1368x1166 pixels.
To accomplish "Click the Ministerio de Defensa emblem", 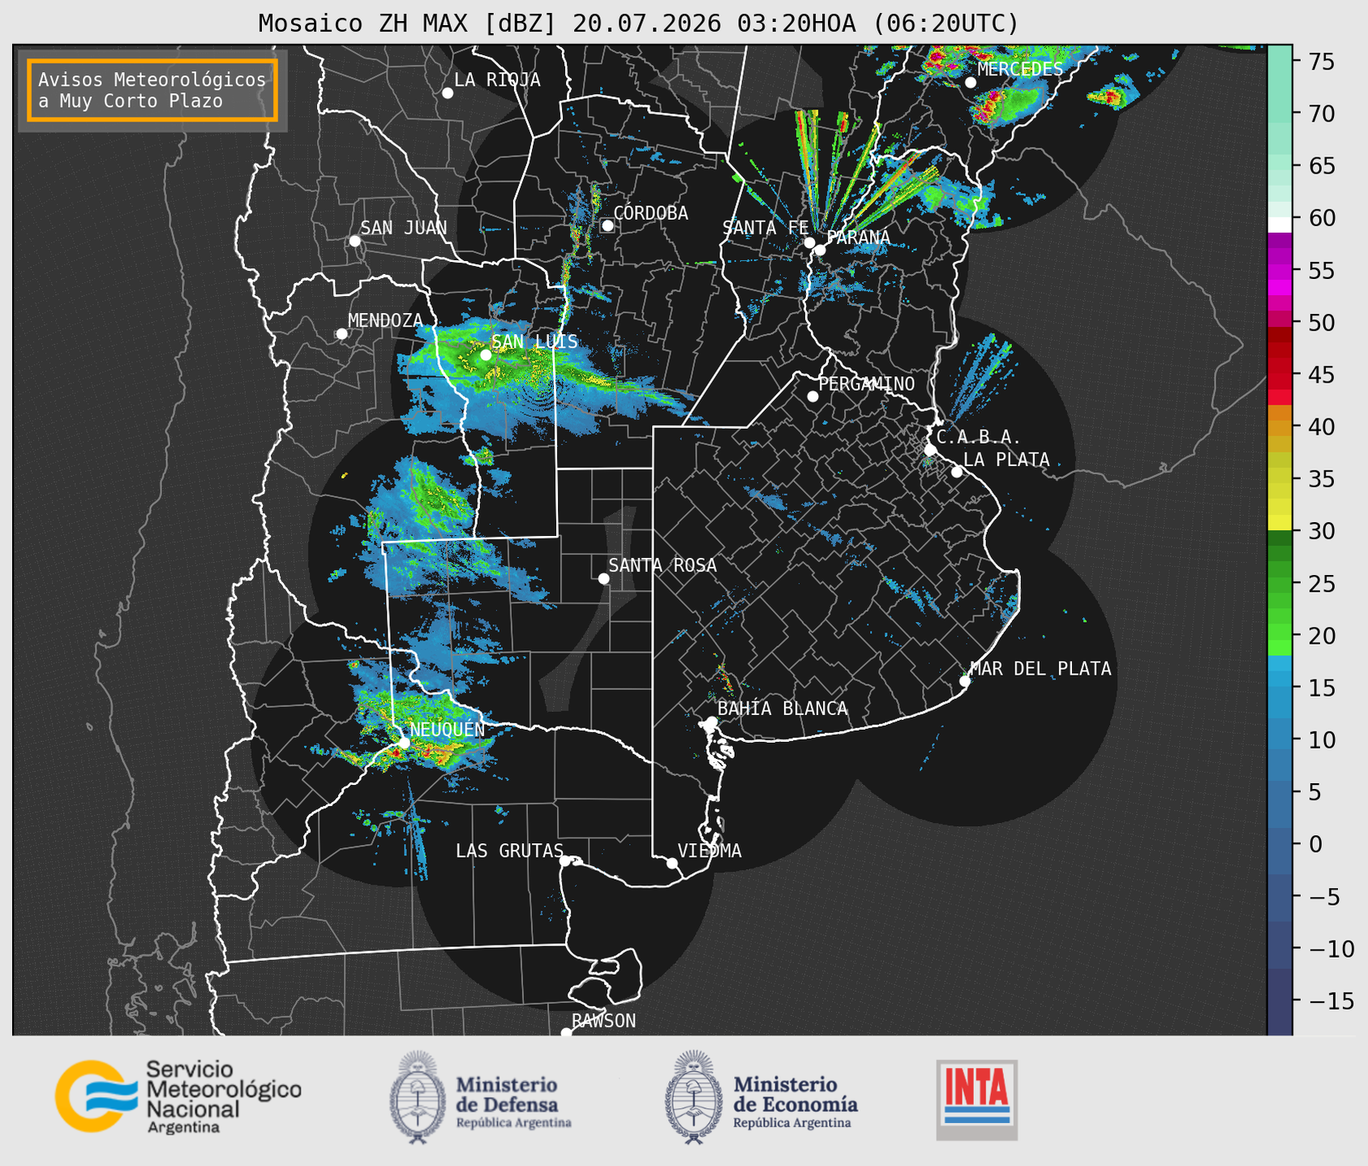I will pyautogui.click(x=418, y=1097).
